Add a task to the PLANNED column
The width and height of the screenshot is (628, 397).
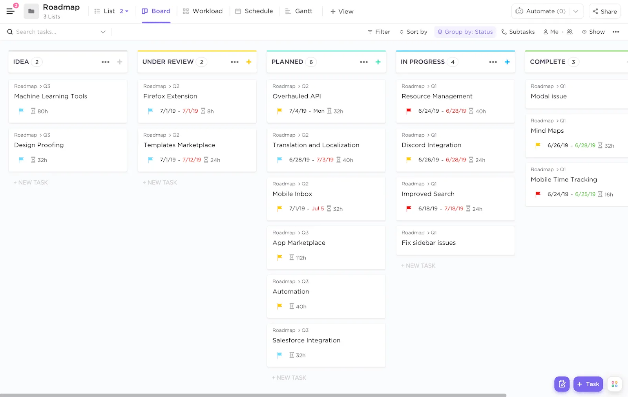[x=378, y=62]
